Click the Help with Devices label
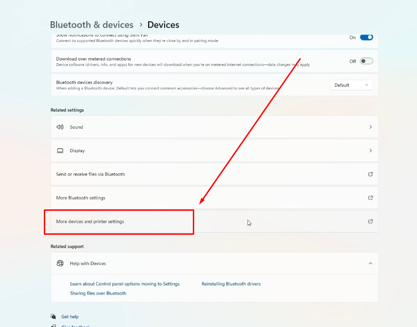 (x=88, y=263)
